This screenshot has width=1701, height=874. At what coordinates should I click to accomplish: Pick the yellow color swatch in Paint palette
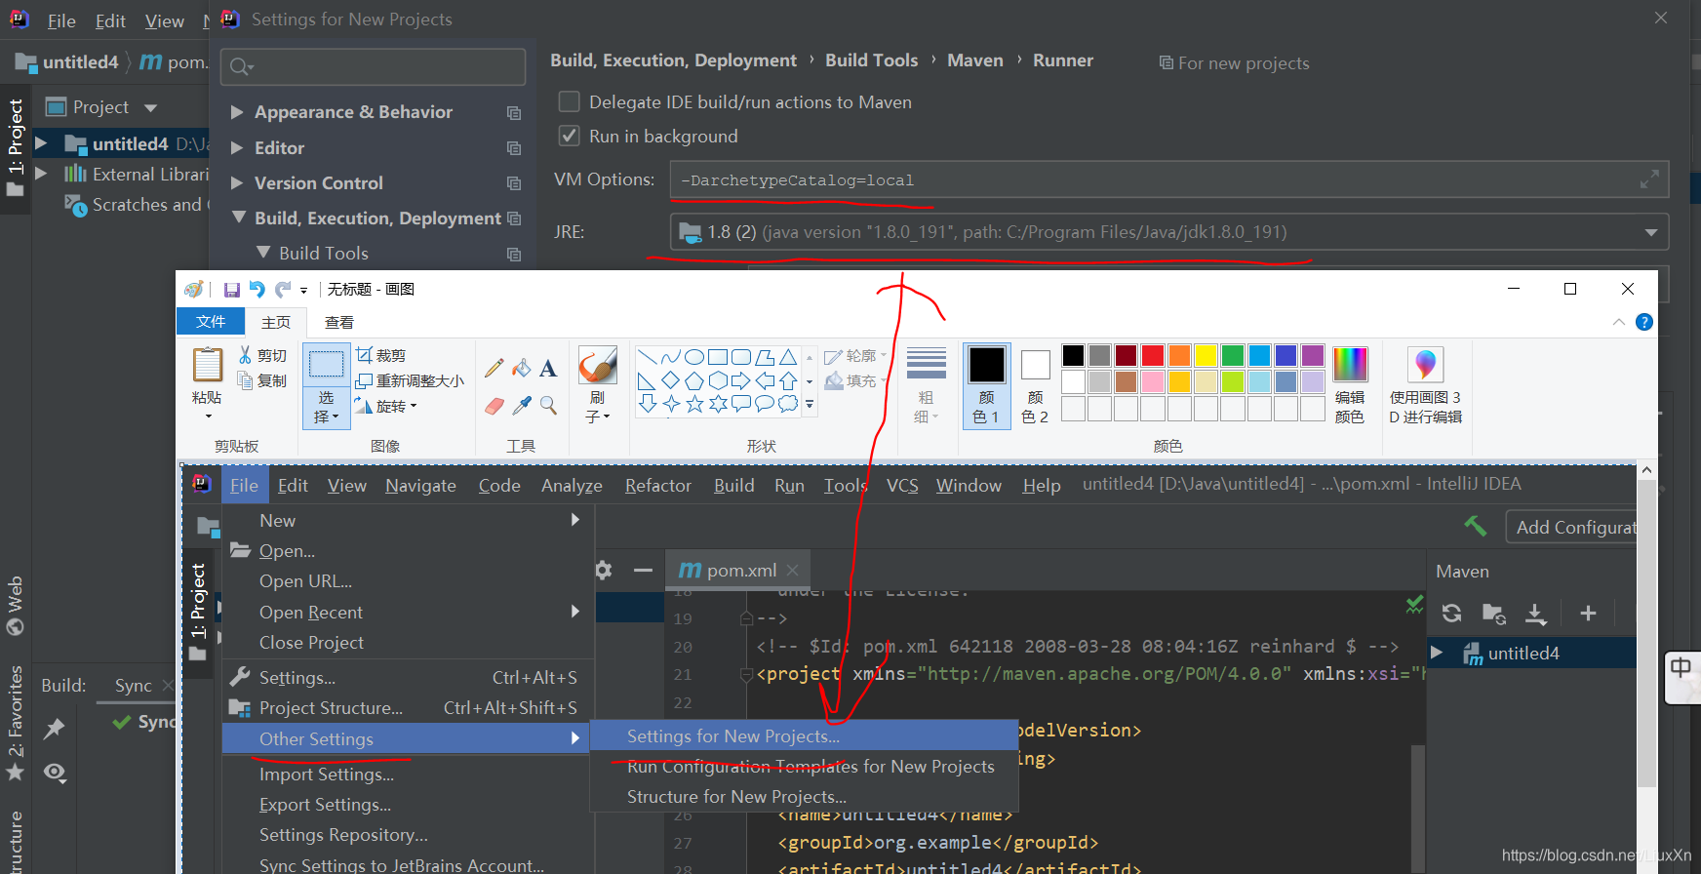[1207, 355]
